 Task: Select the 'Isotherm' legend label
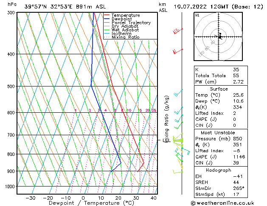coord(121,33)
